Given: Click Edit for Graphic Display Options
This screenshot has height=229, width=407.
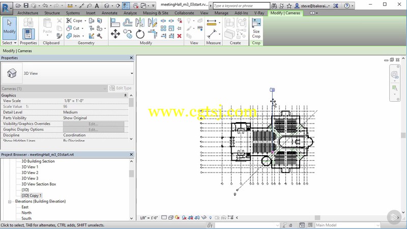Looking at the screenshot, I should pyautogui.click(x=94, y=130).
